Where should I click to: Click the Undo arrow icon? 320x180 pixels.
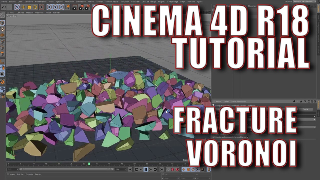pos(3,7)
